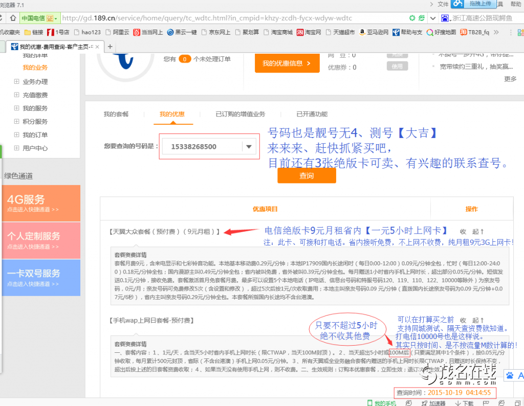The height and width of the screenshot is (406, 524).
Task: Open the 黑云一键 bookmark
Action: pos(182,32)
